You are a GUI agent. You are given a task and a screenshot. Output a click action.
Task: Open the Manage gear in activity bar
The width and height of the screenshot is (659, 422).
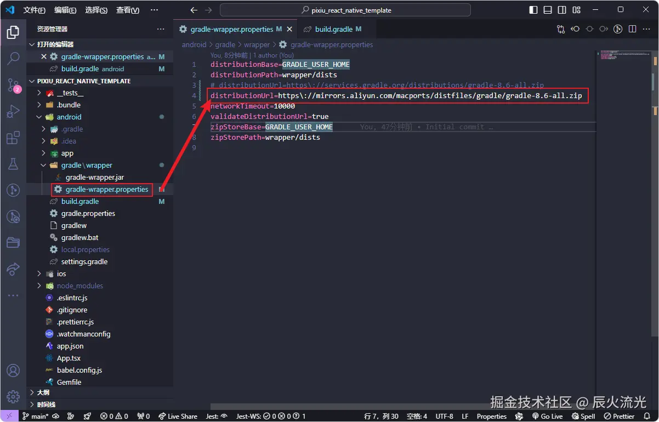pos(13,396)
